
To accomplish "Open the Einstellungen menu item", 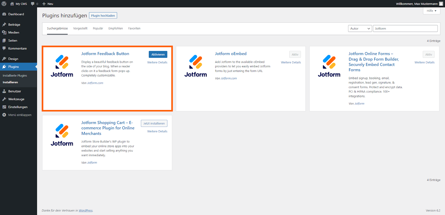I will tap(18, 107).
